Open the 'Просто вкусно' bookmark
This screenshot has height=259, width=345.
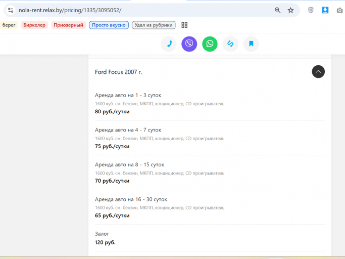[109, 25]
